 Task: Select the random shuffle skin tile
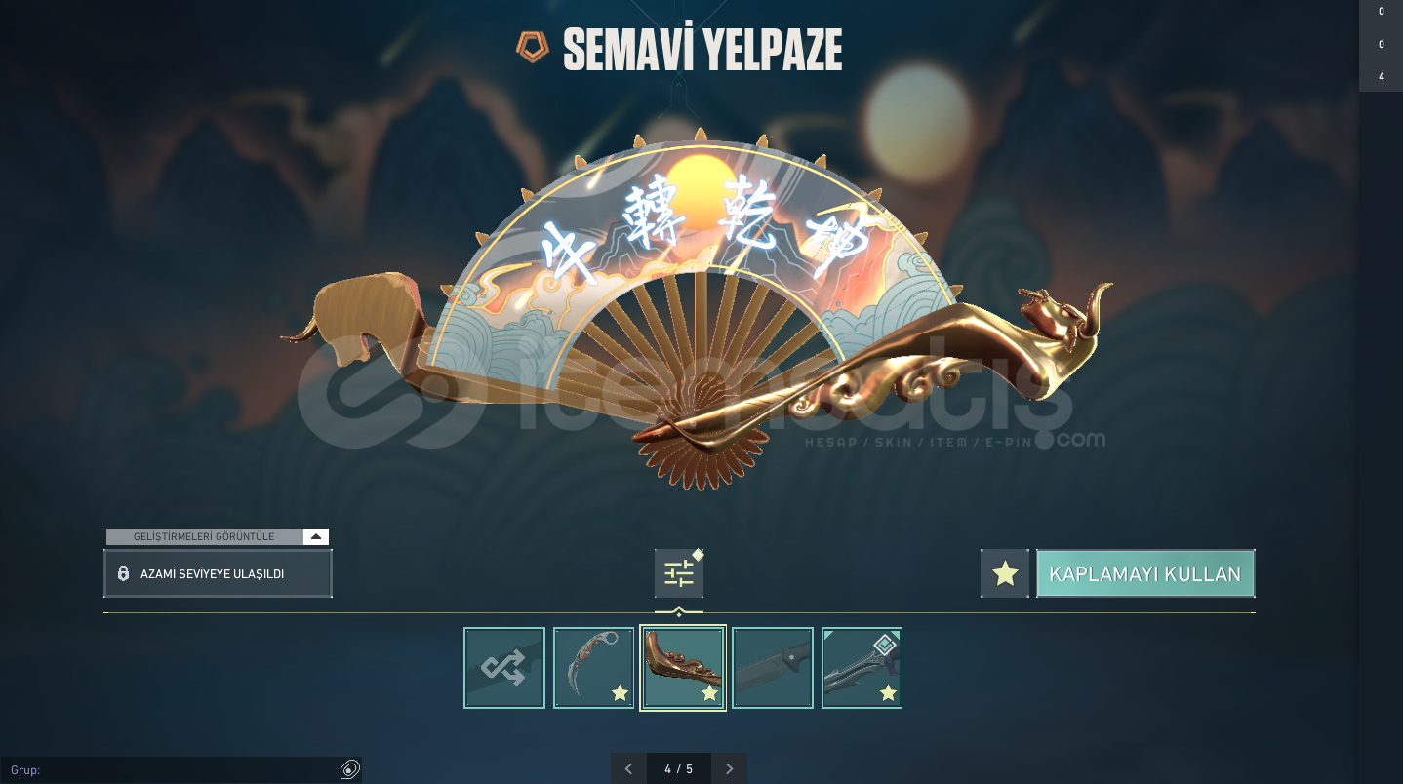504,668
